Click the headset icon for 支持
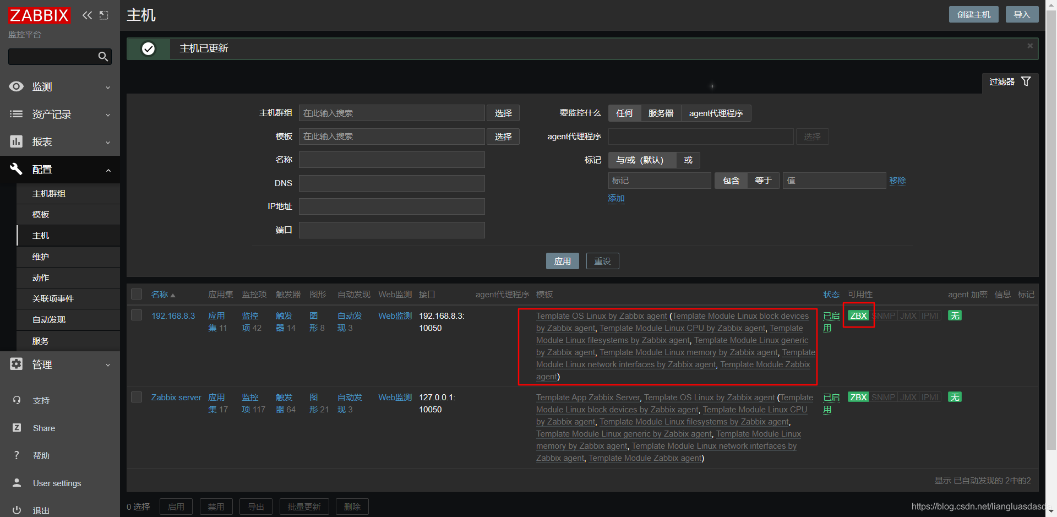This screenshot has width=1057, height=517. [17, 400]
